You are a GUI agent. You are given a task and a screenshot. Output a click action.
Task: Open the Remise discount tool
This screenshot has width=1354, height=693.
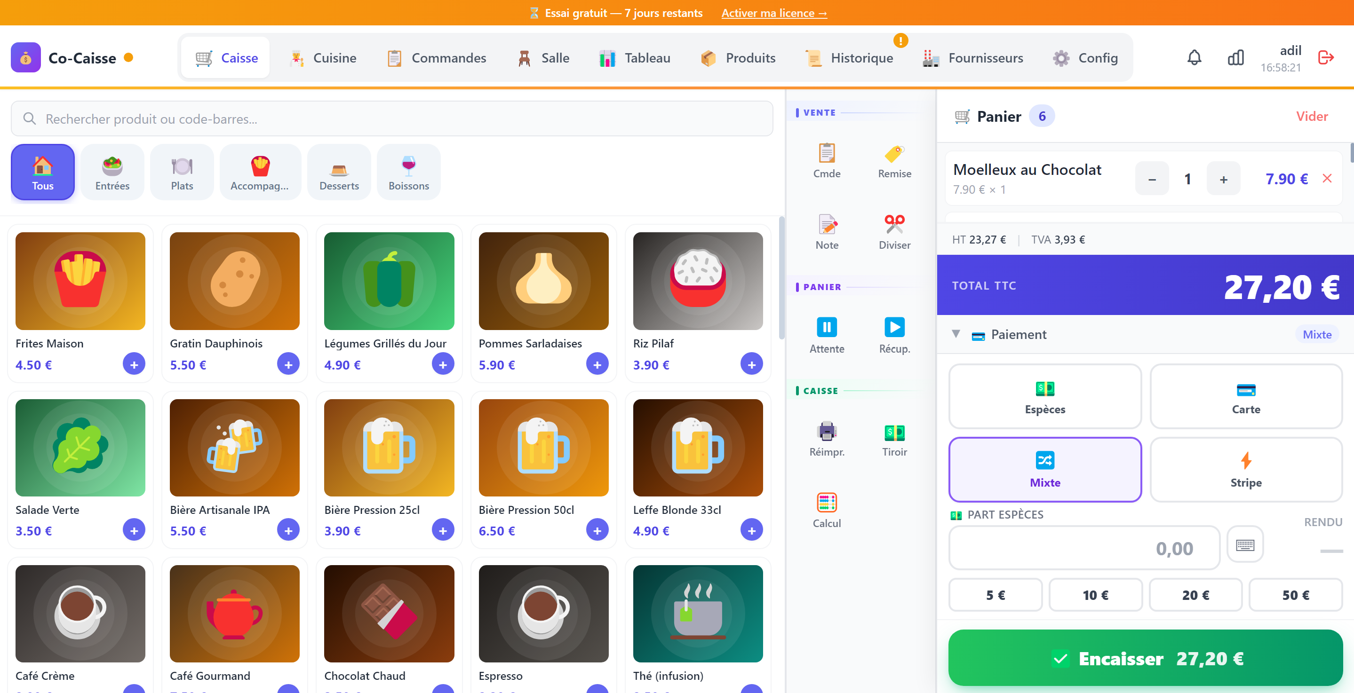pyautogui.click(x=894, y=161)
